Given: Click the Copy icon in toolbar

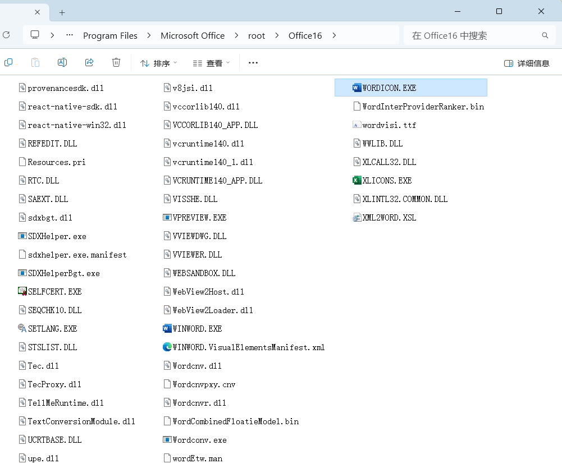Looking at the screenshot, I should click(8, 62).
